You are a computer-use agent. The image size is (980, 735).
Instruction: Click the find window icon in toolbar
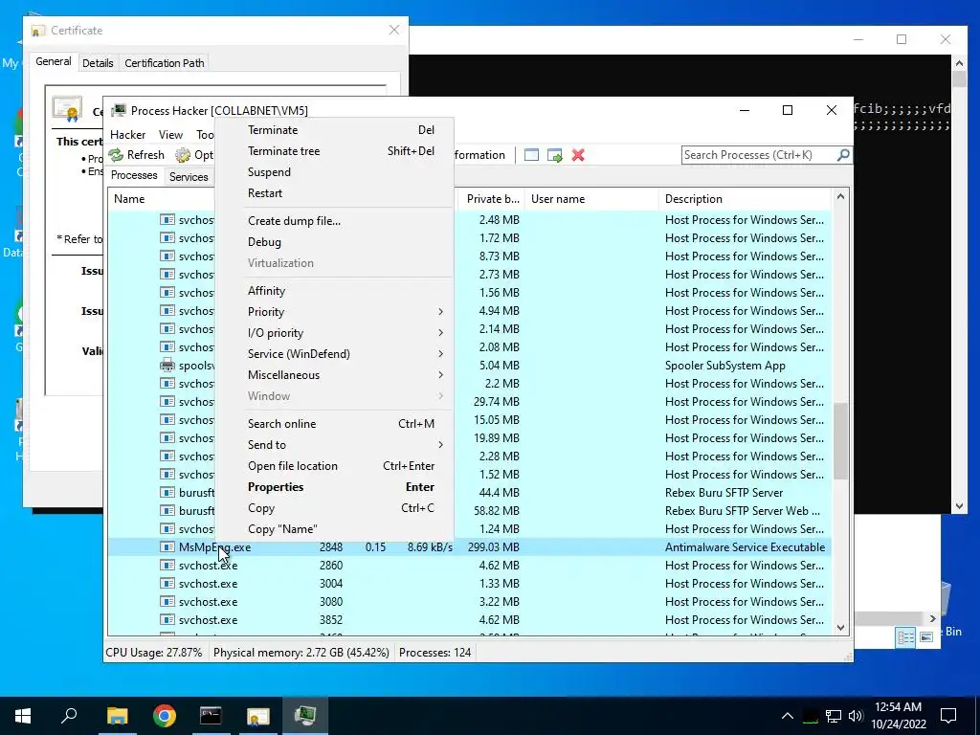click(531, 155)
